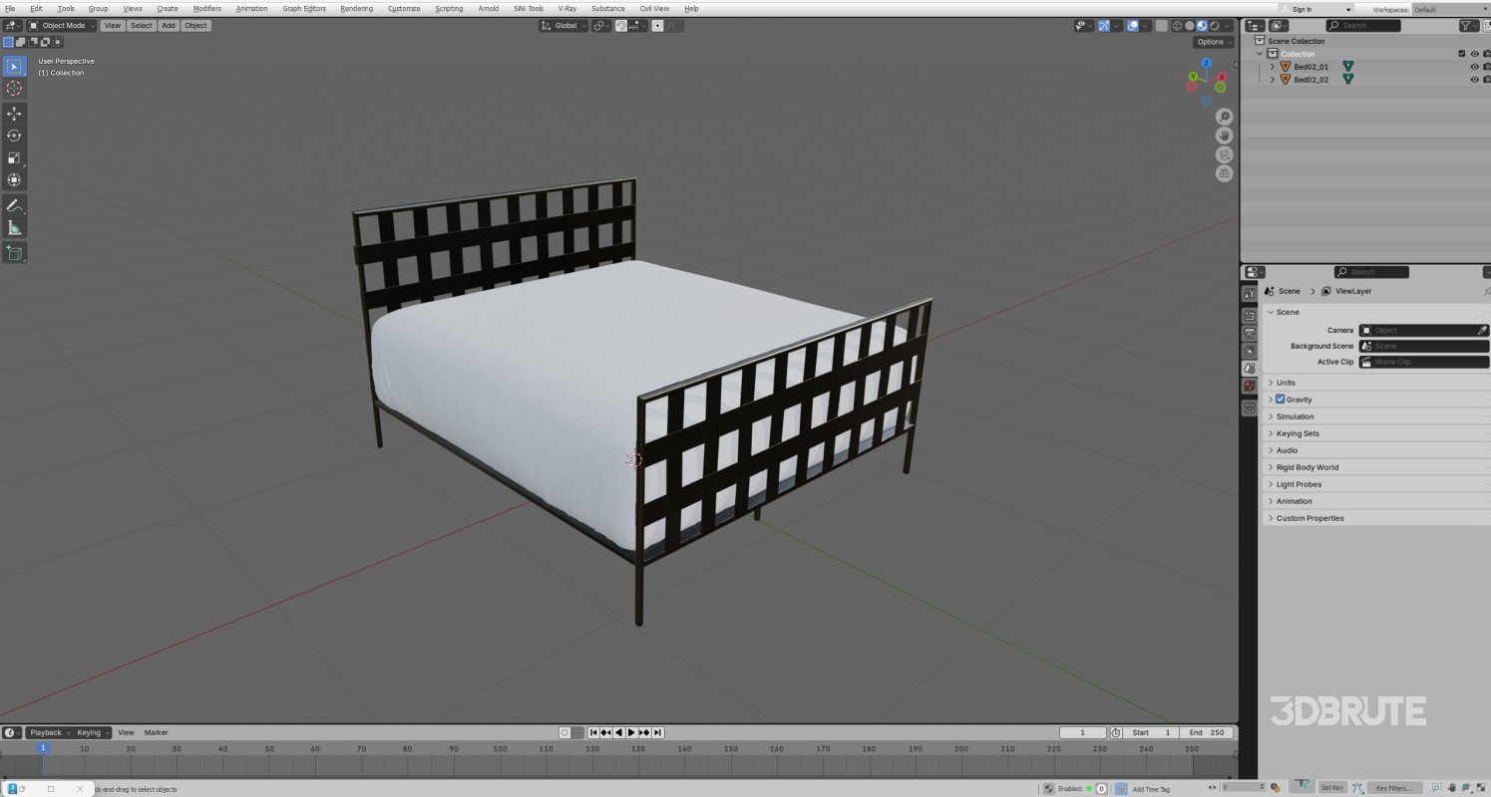Open the Render Properties tab
Image resolution: width=1491 pixels, height=797 pixels.
pos(1249,316)
